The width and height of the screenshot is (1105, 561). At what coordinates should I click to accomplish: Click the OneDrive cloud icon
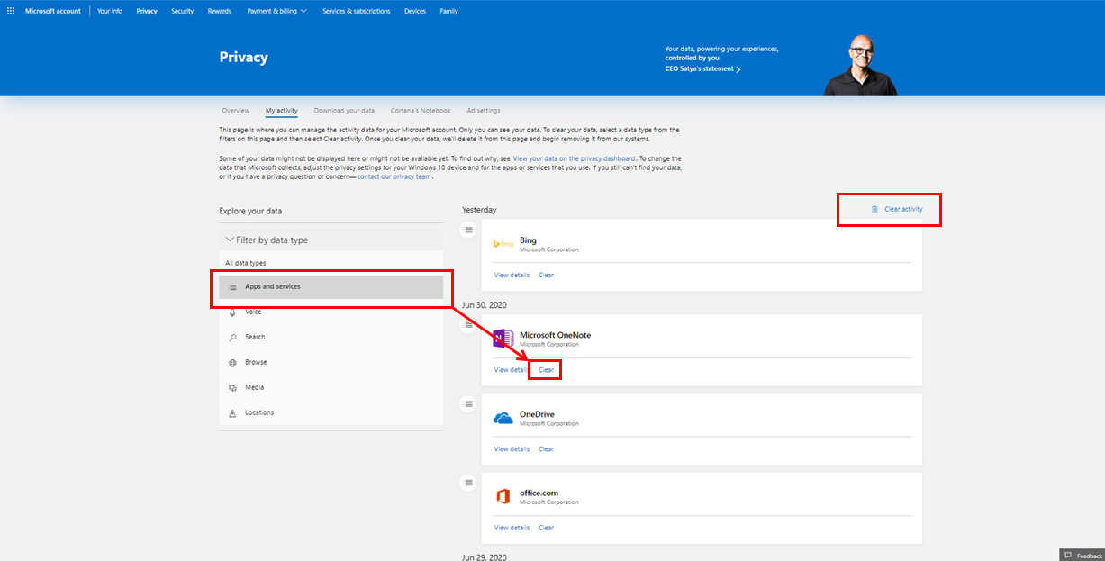pos(503,418)
